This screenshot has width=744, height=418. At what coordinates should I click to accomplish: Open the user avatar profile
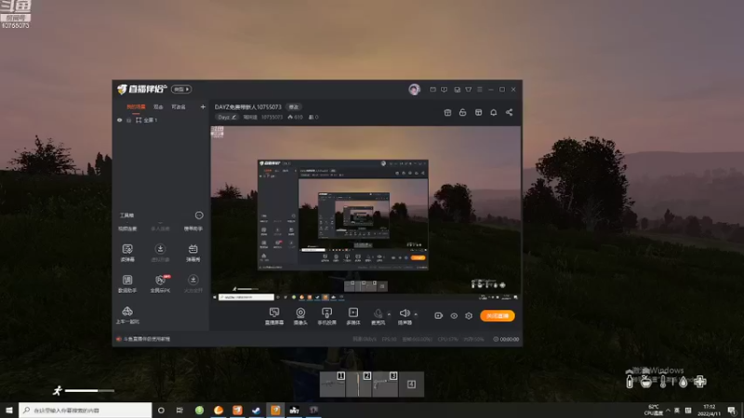(x=414, y=89)
